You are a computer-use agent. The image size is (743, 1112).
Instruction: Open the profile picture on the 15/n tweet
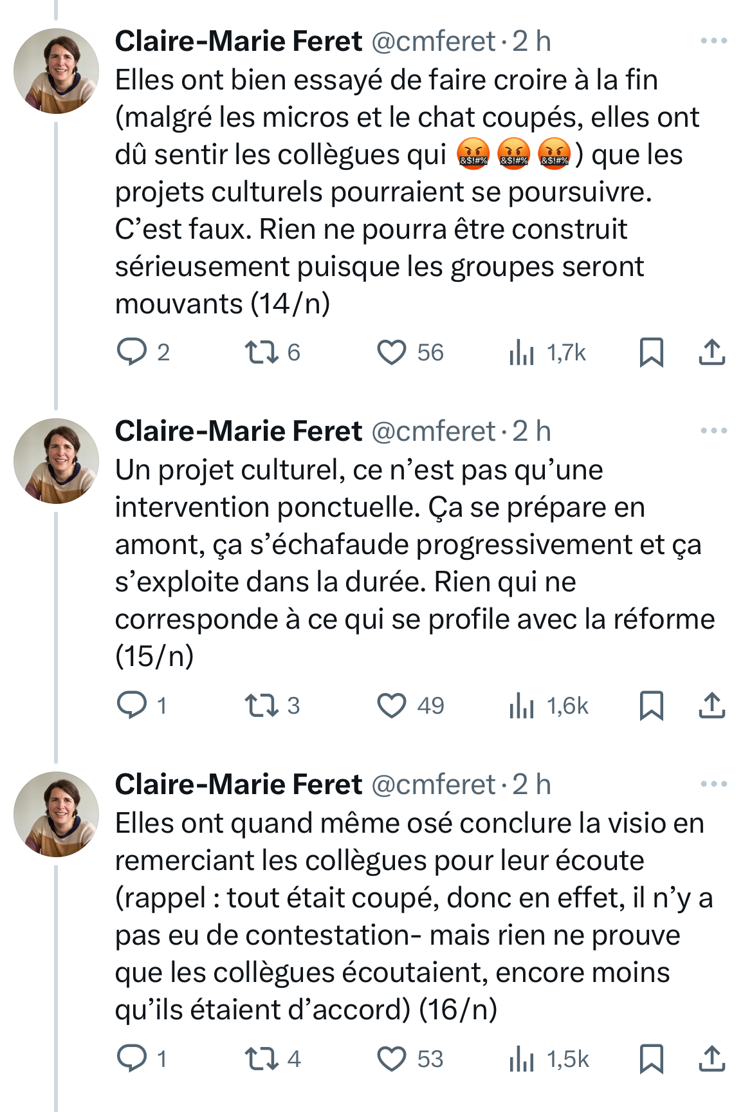coord(57,461)
